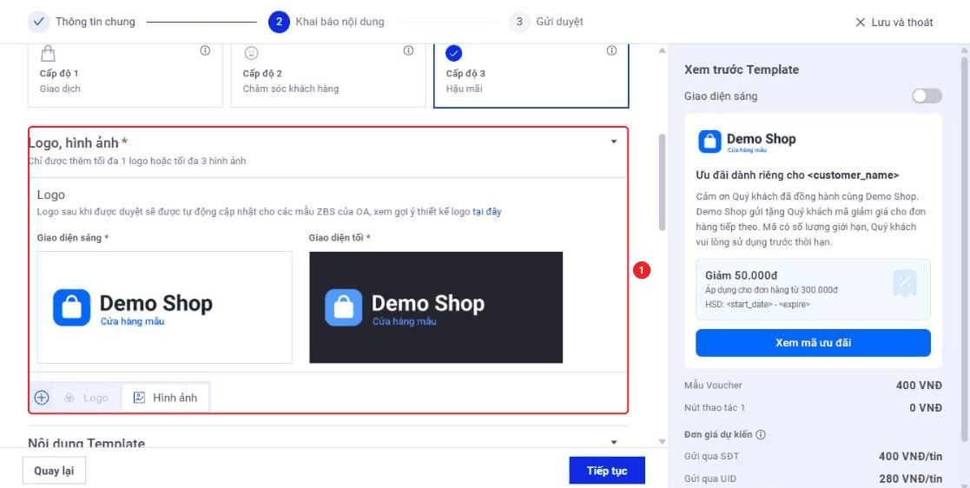This screenshot has height=488, width=970.
Task: Click the Xem trước Template heading
Action: pyautogui.click(x=742, y=69)
